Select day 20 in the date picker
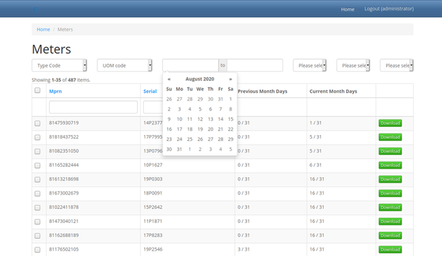The height and width of the screenshot is (256, 442). [211, 129]
